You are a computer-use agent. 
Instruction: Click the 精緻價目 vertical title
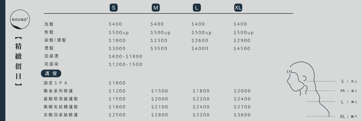coord(18,61)
